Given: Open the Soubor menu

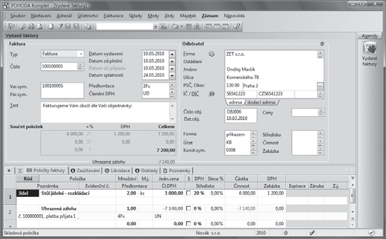Looking at the screenshot, I should [x=18, y=16].
